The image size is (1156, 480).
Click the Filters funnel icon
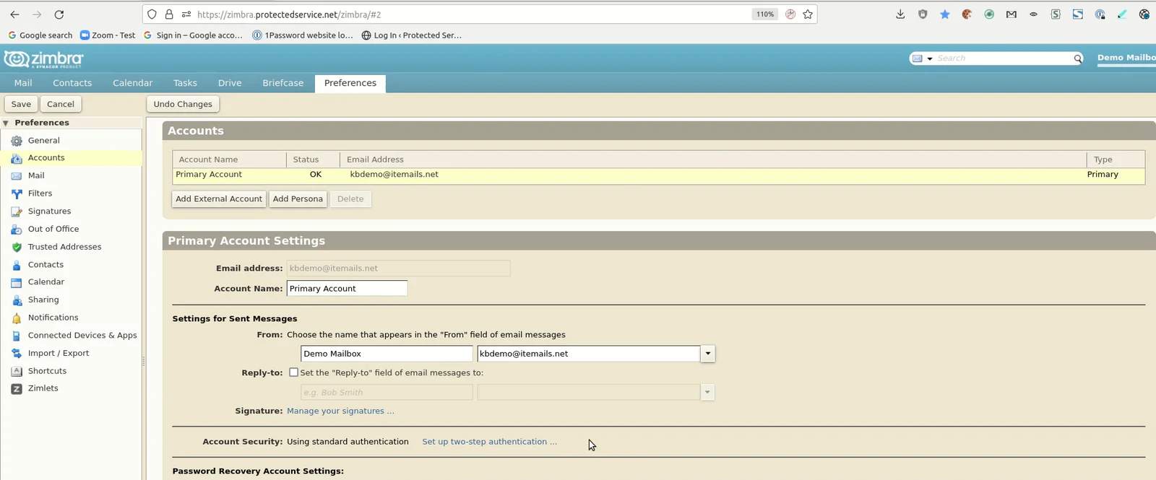(x=17, y=193)
